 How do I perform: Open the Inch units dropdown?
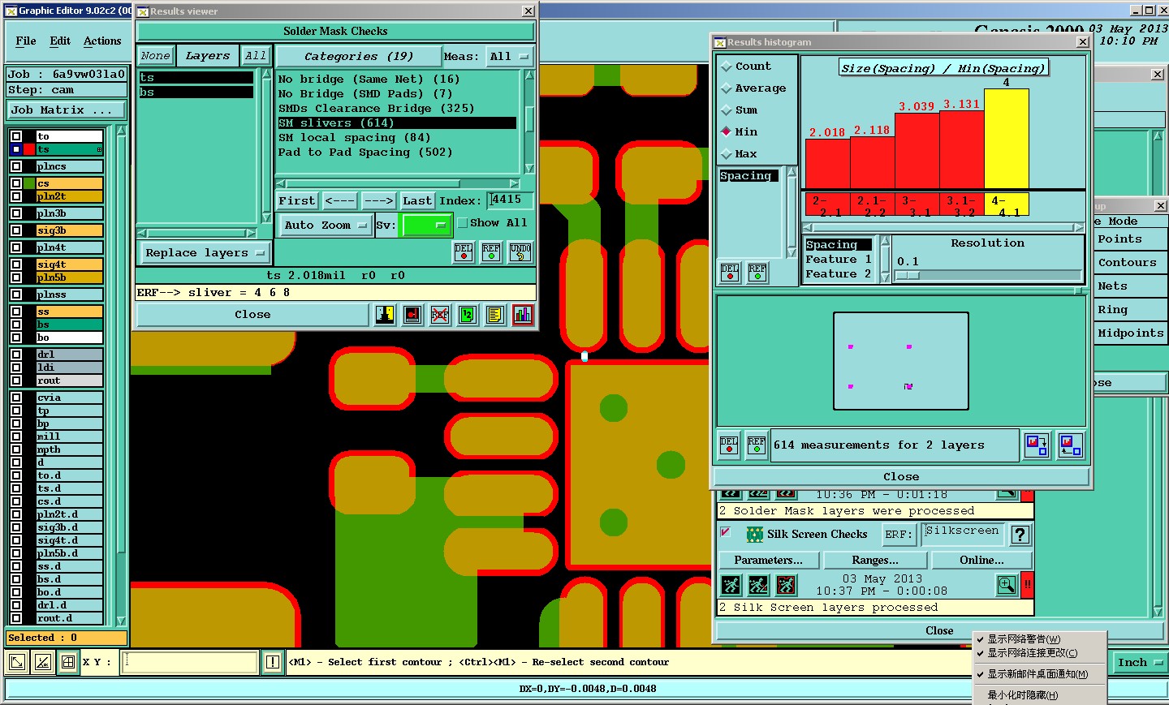1140,663
